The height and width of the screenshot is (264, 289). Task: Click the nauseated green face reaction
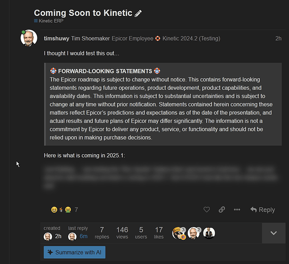click(x=68, y=210)
